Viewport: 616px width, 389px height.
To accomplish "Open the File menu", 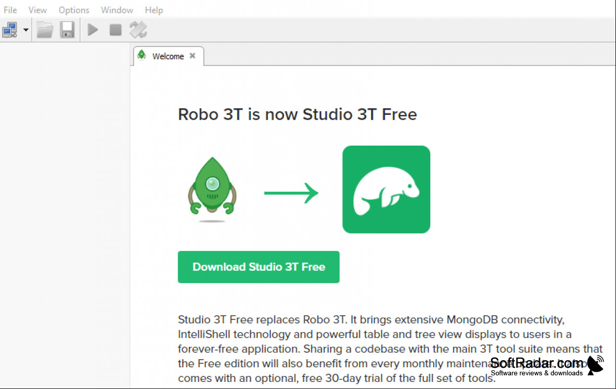I will tap(10, 10).
